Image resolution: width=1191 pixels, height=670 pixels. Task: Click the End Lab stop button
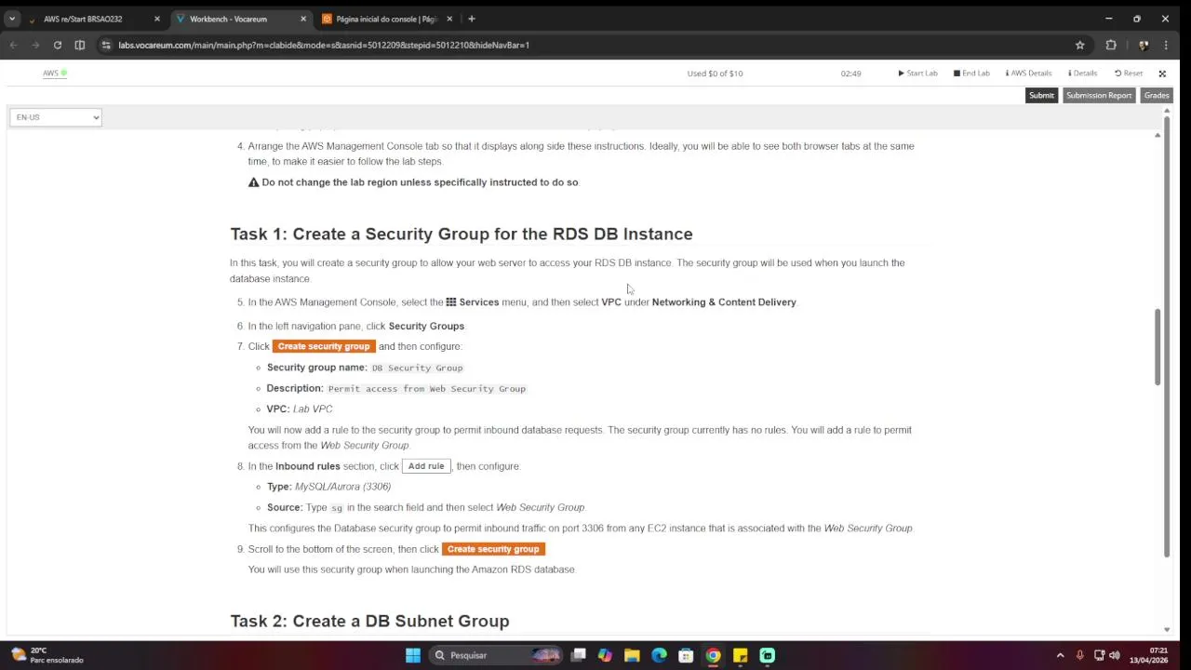click(x=971, y=74)
